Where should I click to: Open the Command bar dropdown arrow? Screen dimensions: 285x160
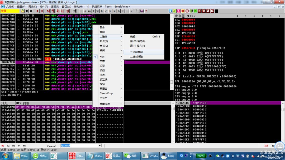[100, 146]
